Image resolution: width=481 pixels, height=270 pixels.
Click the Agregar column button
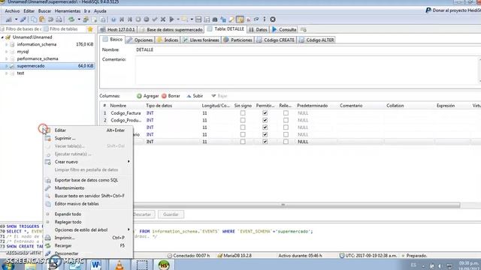[x=147, y=96]
